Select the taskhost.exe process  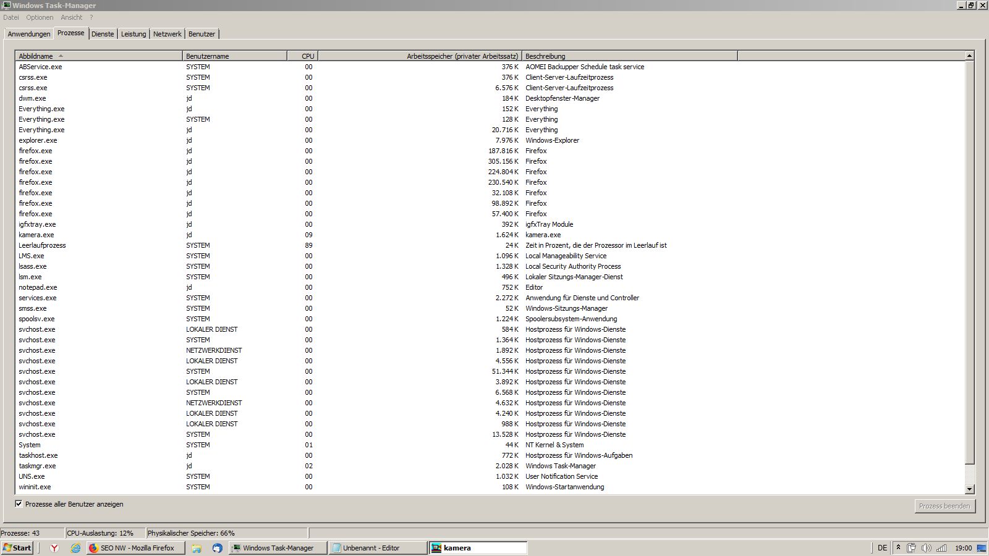coord(490,455)
